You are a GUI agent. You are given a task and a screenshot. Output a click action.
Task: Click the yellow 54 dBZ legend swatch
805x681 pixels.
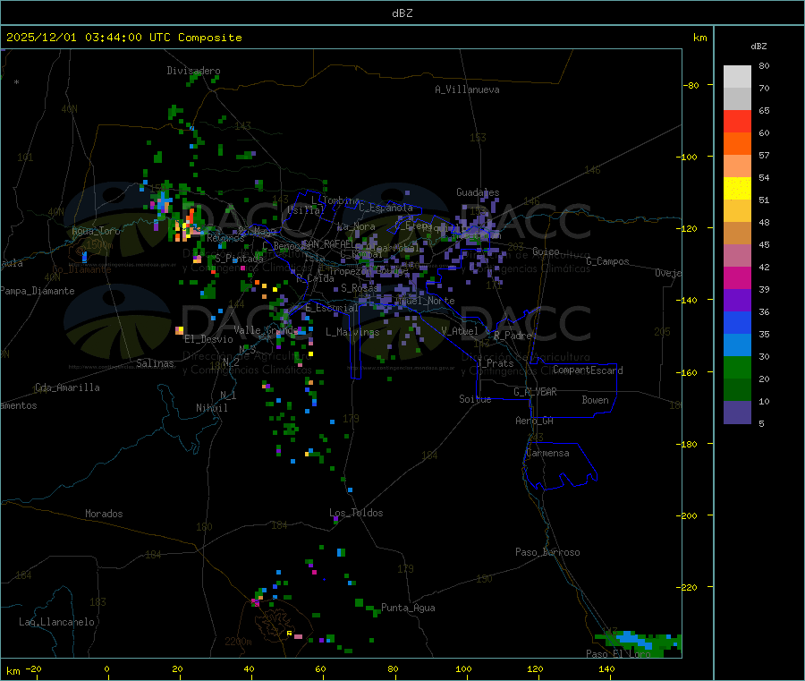737,189
